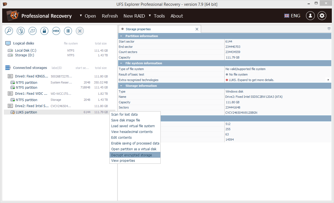Click the list view toolbar icon
The height and width of the screenshot is (203, 334).
point(68,31)
